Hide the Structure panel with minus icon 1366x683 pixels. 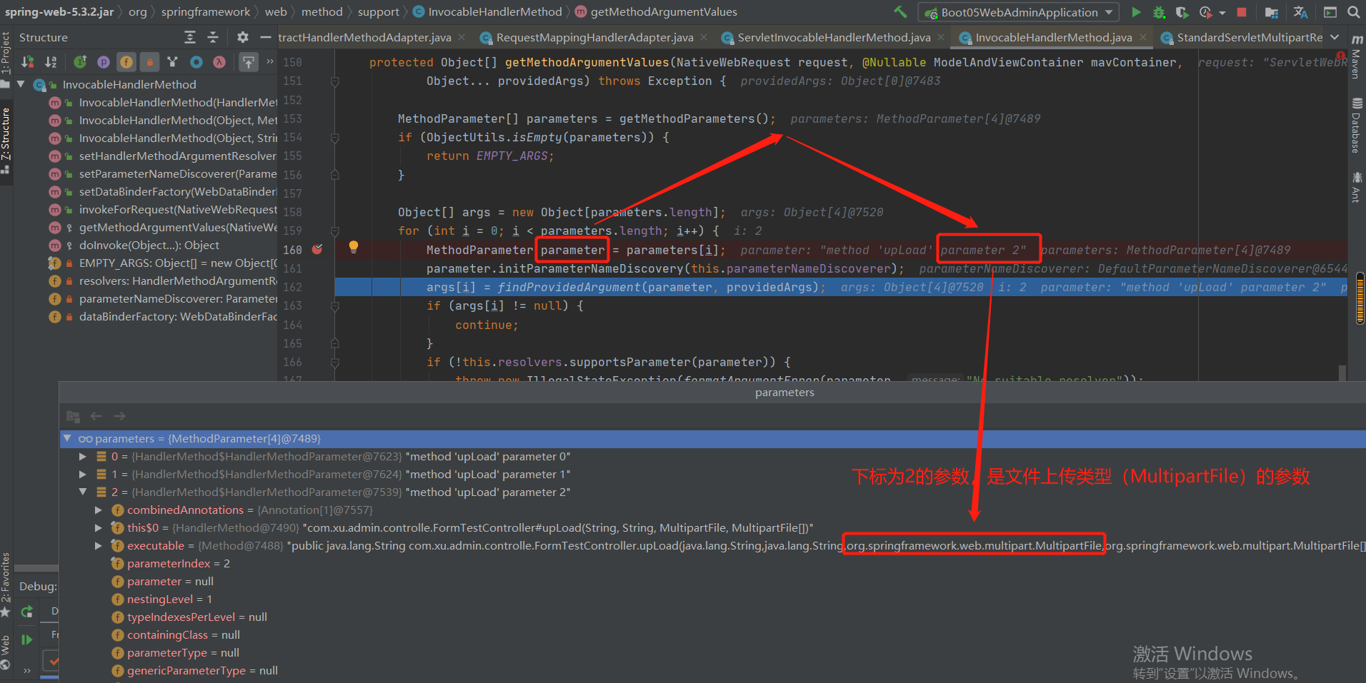(x=265, y=37)
